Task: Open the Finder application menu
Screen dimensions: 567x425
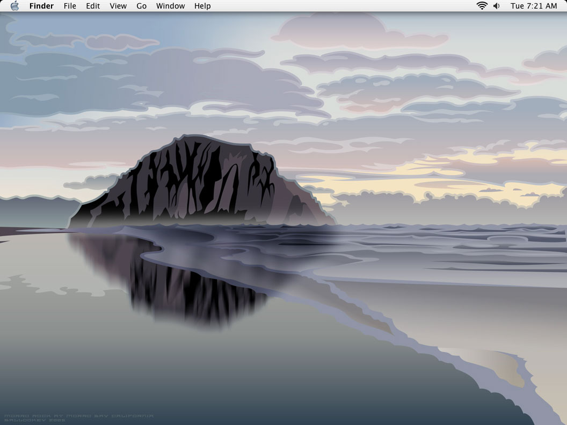Action: [x=41, y=6]
